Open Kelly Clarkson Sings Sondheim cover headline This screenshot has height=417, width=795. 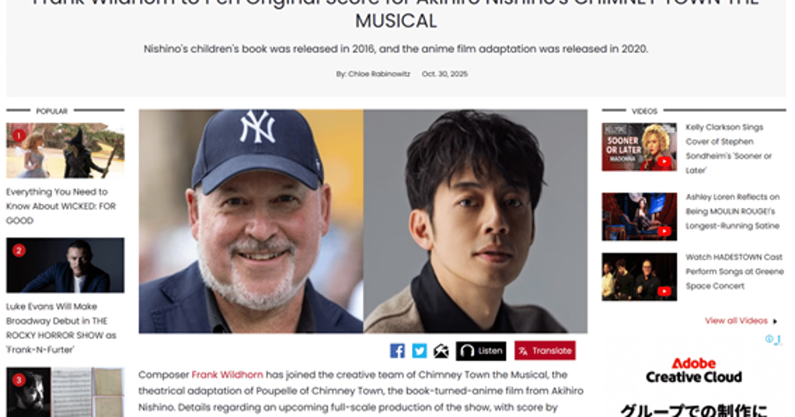tap(729, 148)
